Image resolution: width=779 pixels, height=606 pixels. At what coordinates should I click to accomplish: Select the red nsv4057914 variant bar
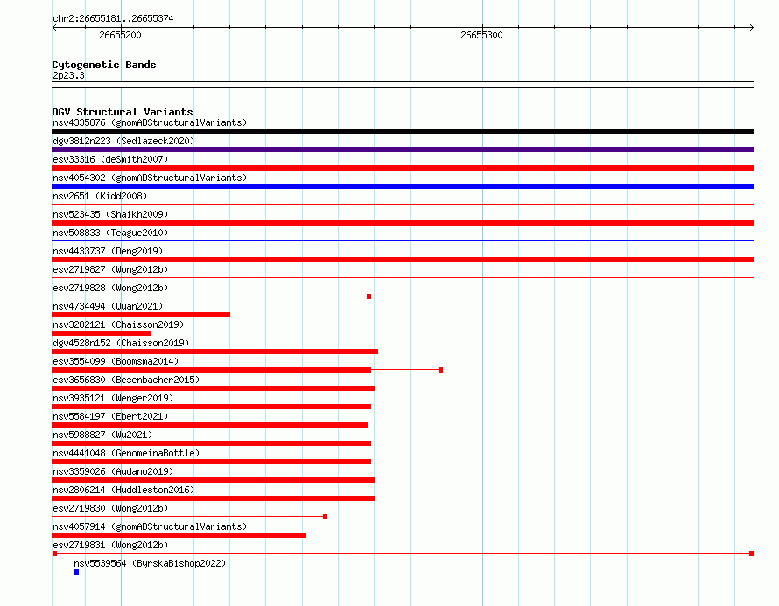[x=179, y=535]
